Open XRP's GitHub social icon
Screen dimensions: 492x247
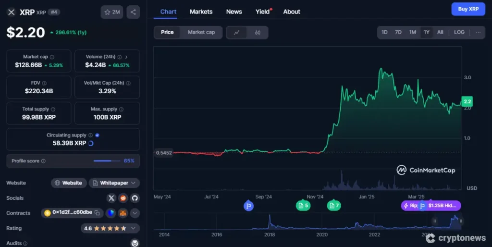[135, 198]
